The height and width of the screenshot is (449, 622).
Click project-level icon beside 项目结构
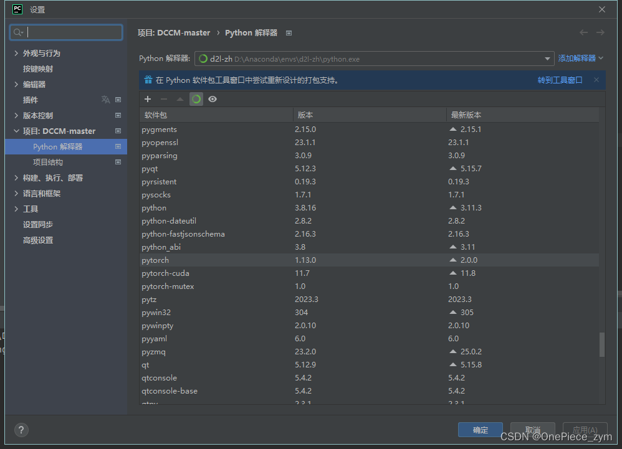118,162
